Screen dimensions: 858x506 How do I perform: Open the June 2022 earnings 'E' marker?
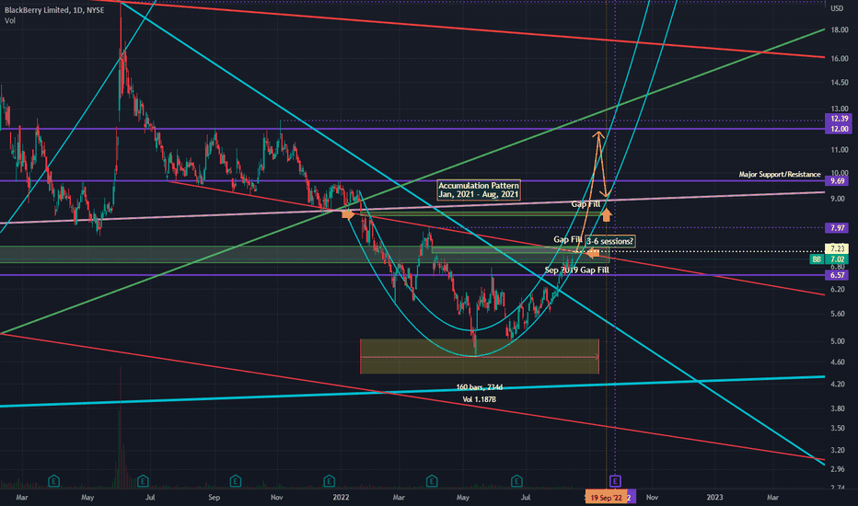[x=516, y=481]
